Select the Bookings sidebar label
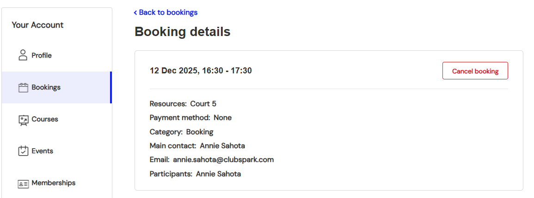 (46, 87)
